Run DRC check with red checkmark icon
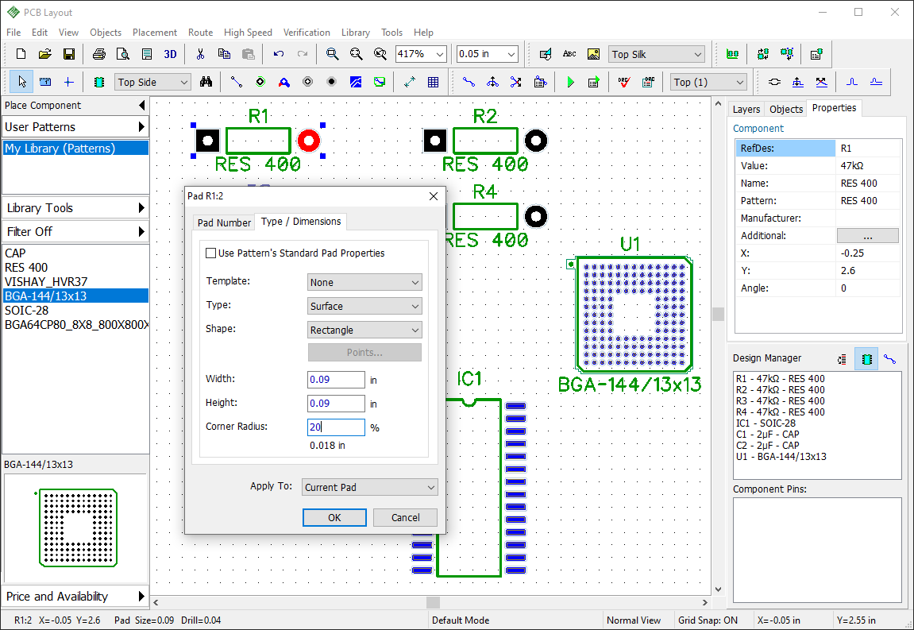The height and width of the screenshot is (630, 914). (623, 83)
